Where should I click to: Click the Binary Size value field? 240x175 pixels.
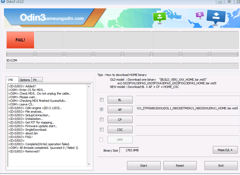[x=129, y=150]
